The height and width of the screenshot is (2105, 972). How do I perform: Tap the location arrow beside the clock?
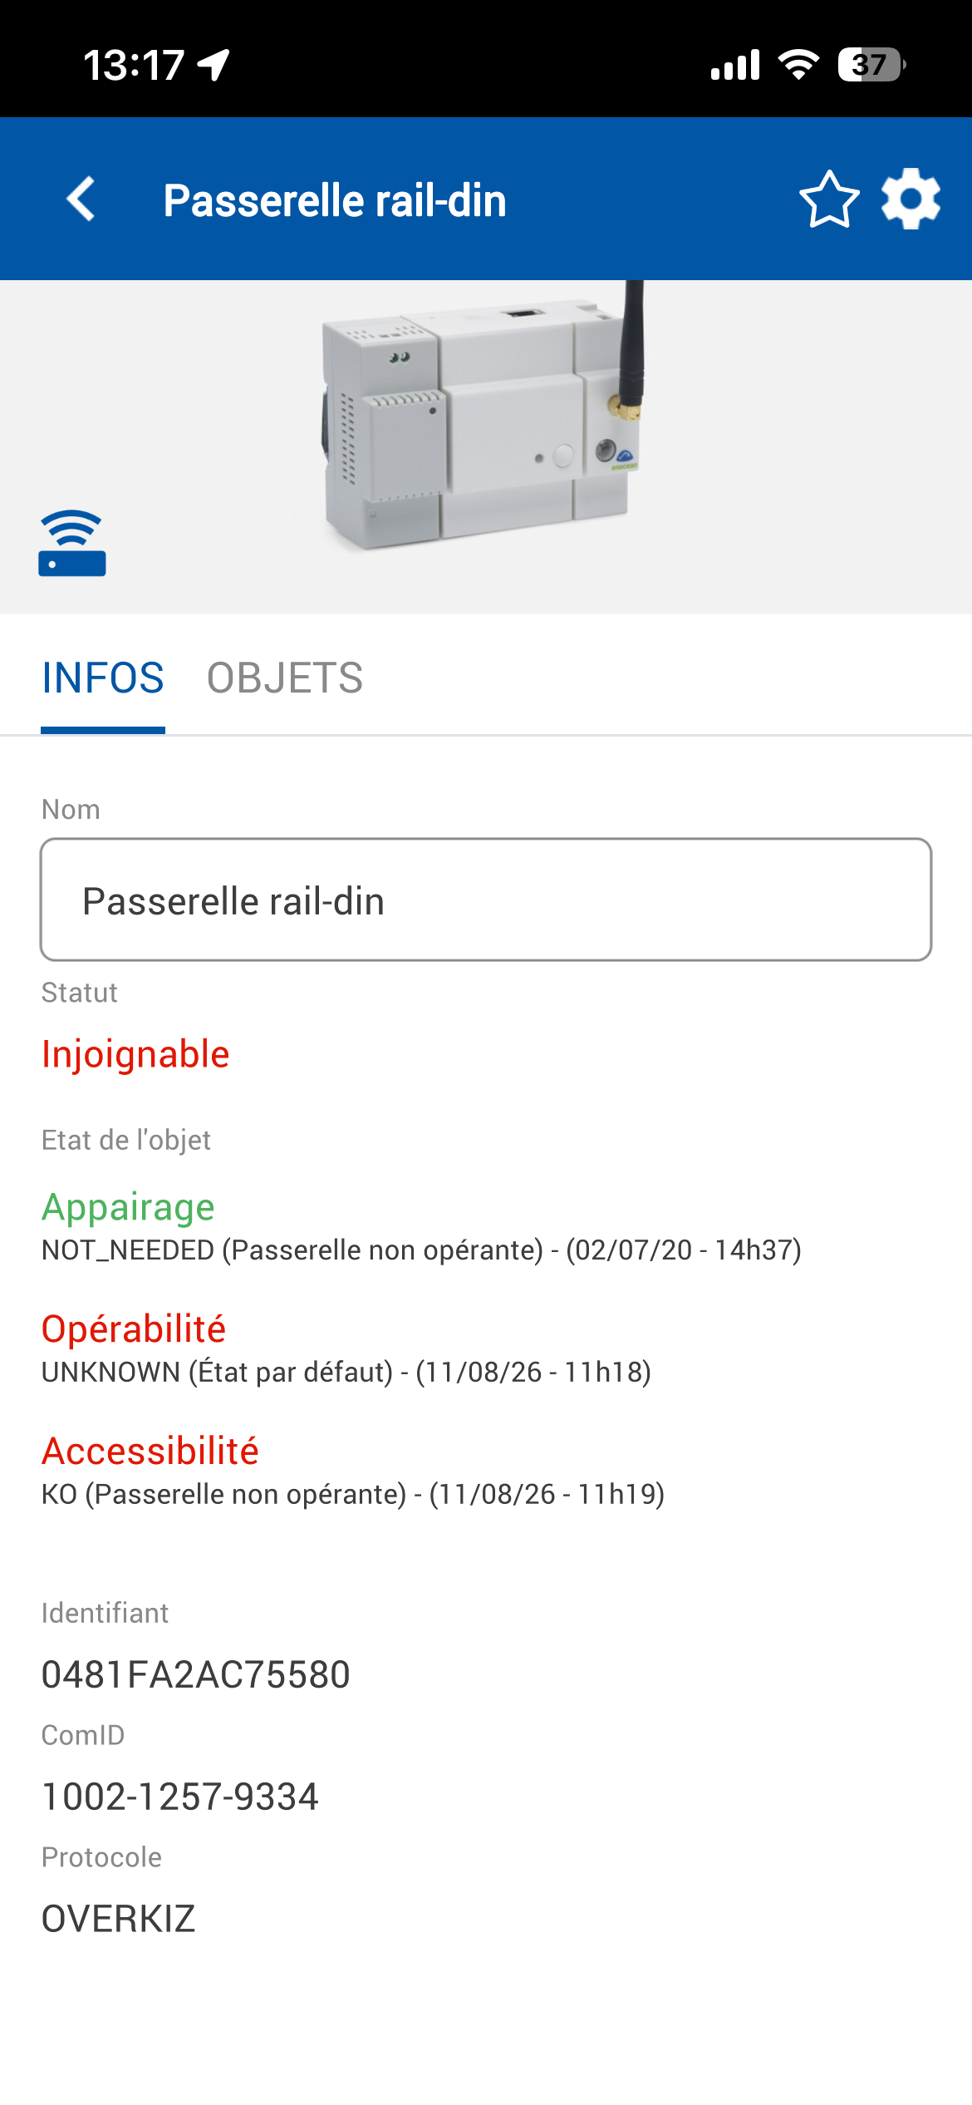(x=214, y=65)
